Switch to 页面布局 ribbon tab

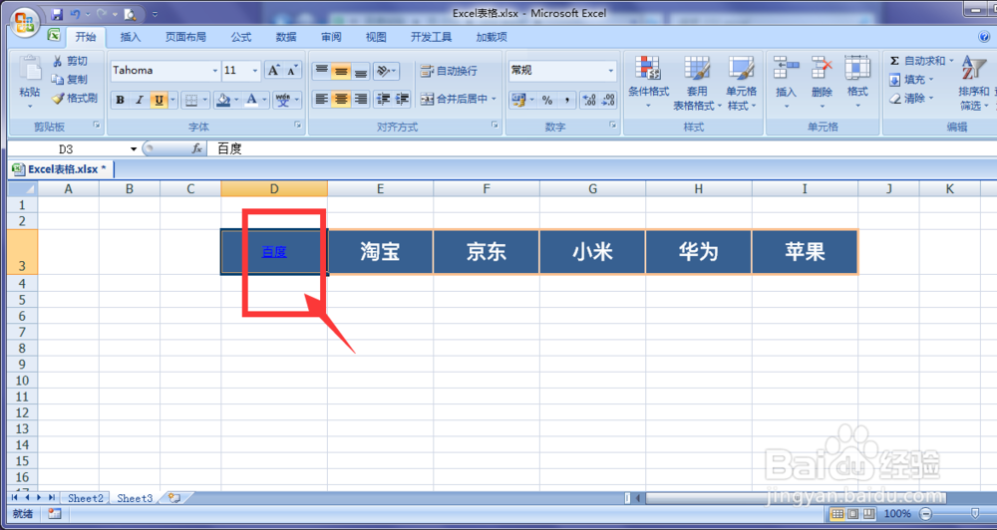click(x=185, y=37)
